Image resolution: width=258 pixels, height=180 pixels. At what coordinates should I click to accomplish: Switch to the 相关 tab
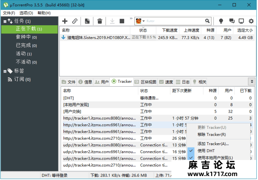pos(199,82)
